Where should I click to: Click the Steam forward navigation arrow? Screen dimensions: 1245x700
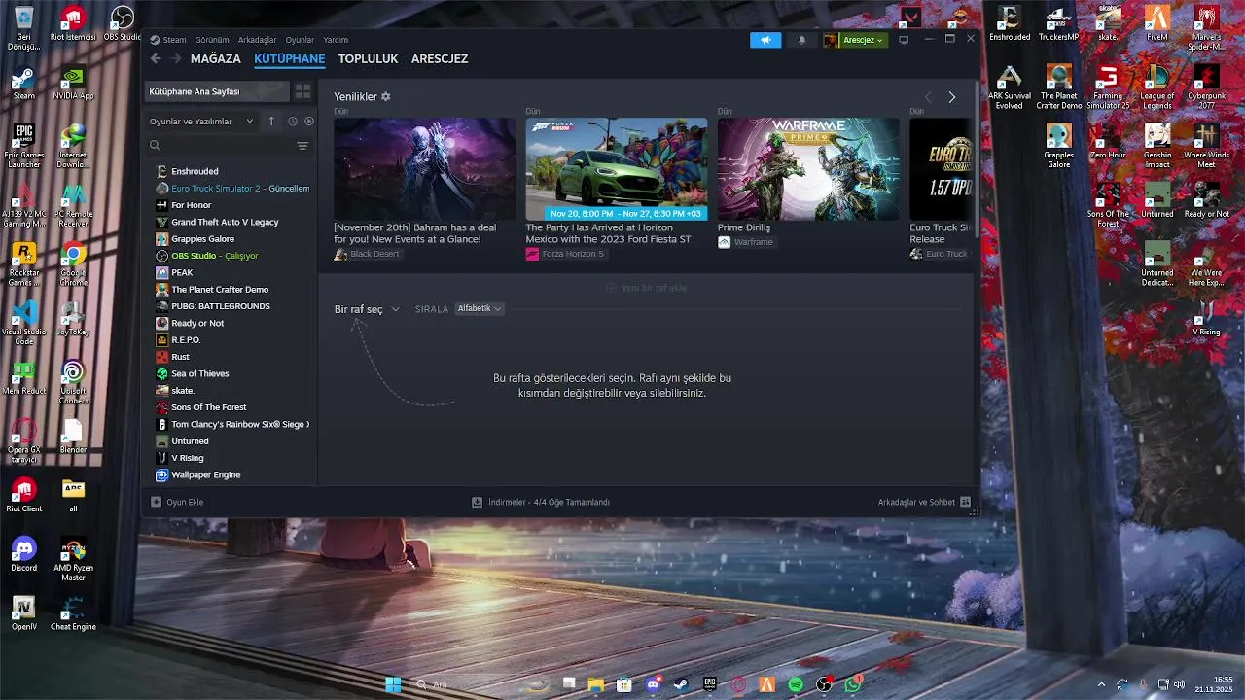click(x=176, y=58)
